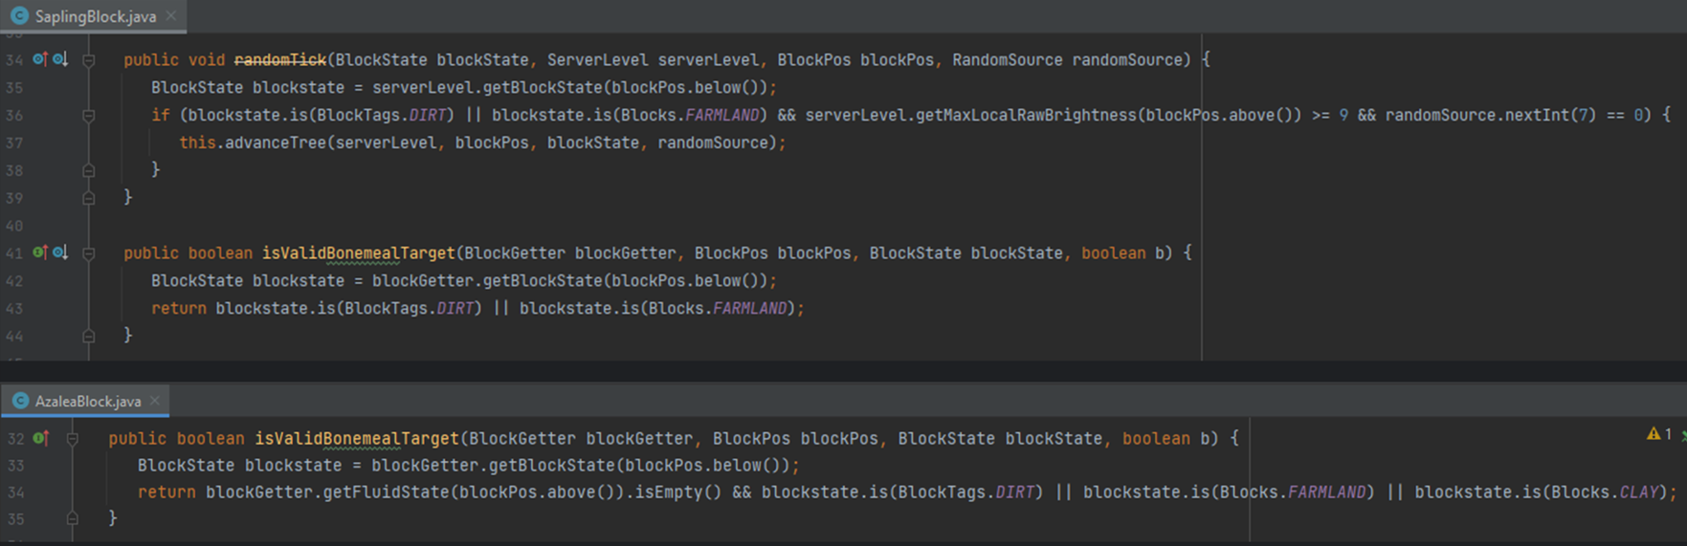1687x546 pixels.
Task: Click line number 43 in SaplingBlock gutter
Action: (x=14, y=309)
